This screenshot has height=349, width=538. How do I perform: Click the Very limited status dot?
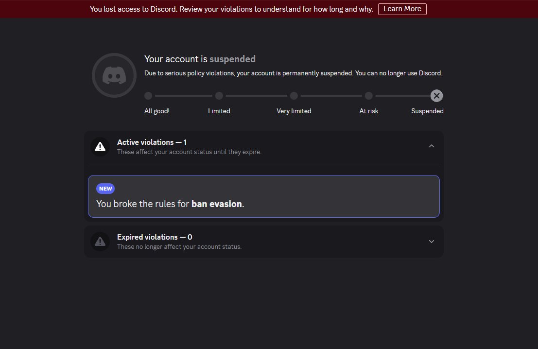294,96
